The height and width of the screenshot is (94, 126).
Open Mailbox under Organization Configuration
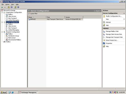point(11,14)
